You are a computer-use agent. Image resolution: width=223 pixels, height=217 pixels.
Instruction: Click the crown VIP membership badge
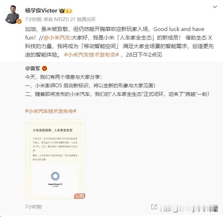(x=62, y=11)
